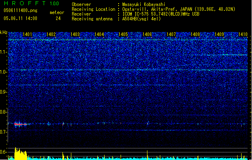This screenshot has width=252, height=160.
Task: Click the date stamp 05.06.11 14:00
Action: pyautogui.click(x=20, y=18)
